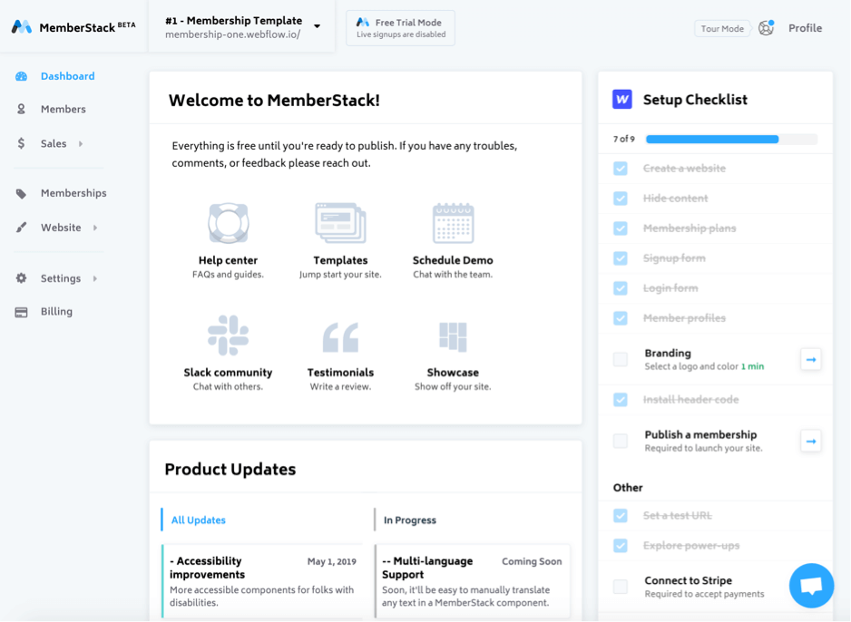Open the Help center lifebuoy icon
Image resolution: width=851 pixels, height=622 pixels.
pyautogui.click(x=229, y=223)
